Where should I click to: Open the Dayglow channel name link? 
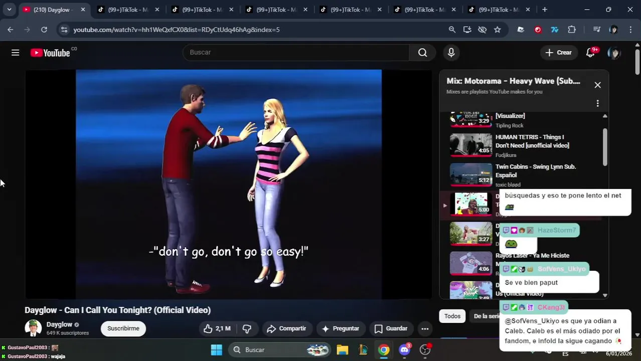click(59, 324)
